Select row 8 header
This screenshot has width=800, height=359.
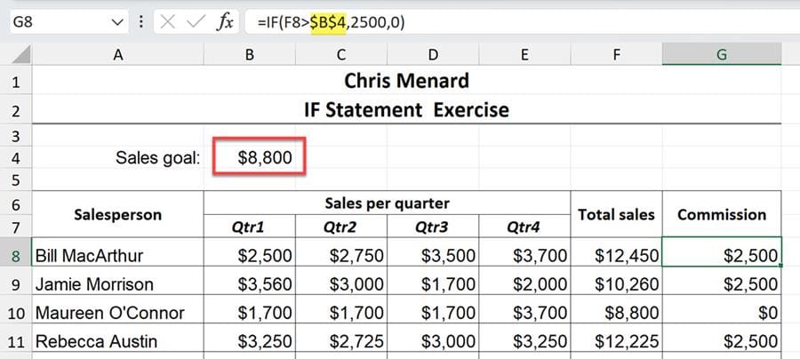pos(15,256)
